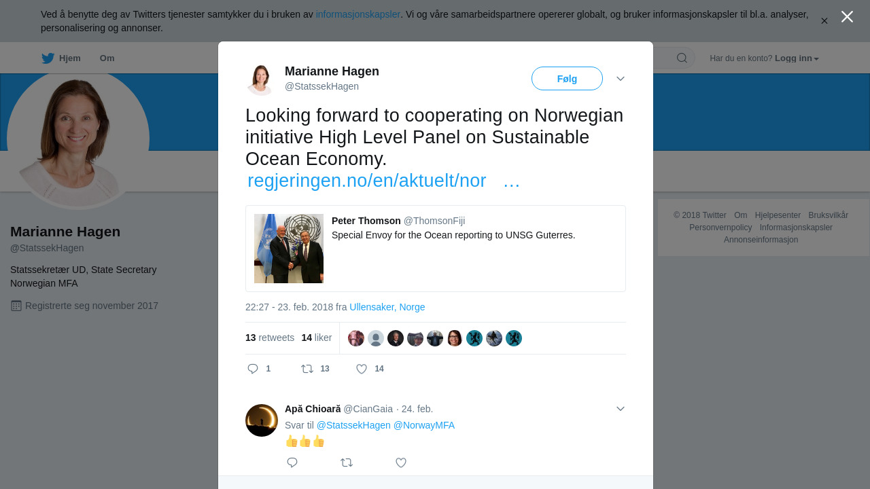Open the Peter Thomson quoted tweet photo
Image resolution: width=870 pixels, height=489 pixels.
[289, 249]
